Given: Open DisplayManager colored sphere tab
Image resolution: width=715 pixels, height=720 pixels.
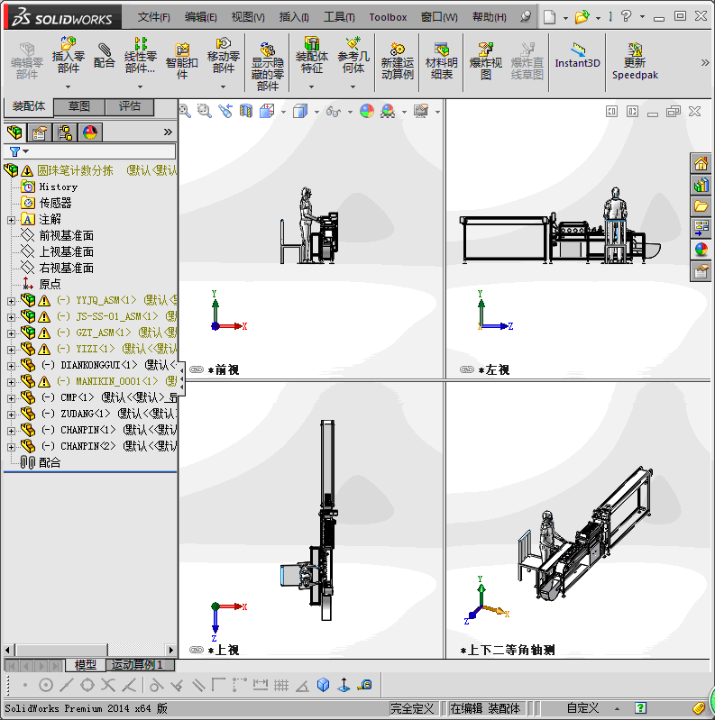Looking at the screenshot, I should (x=90, y=132).
